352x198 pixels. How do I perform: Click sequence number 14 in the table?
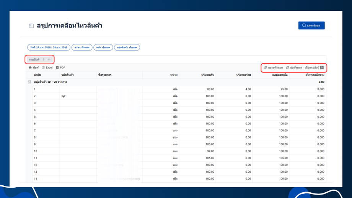[36, 179]
